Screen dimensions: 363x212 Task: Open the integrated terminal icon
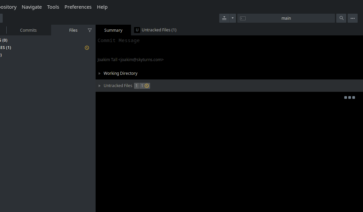[x=243, y=18]
